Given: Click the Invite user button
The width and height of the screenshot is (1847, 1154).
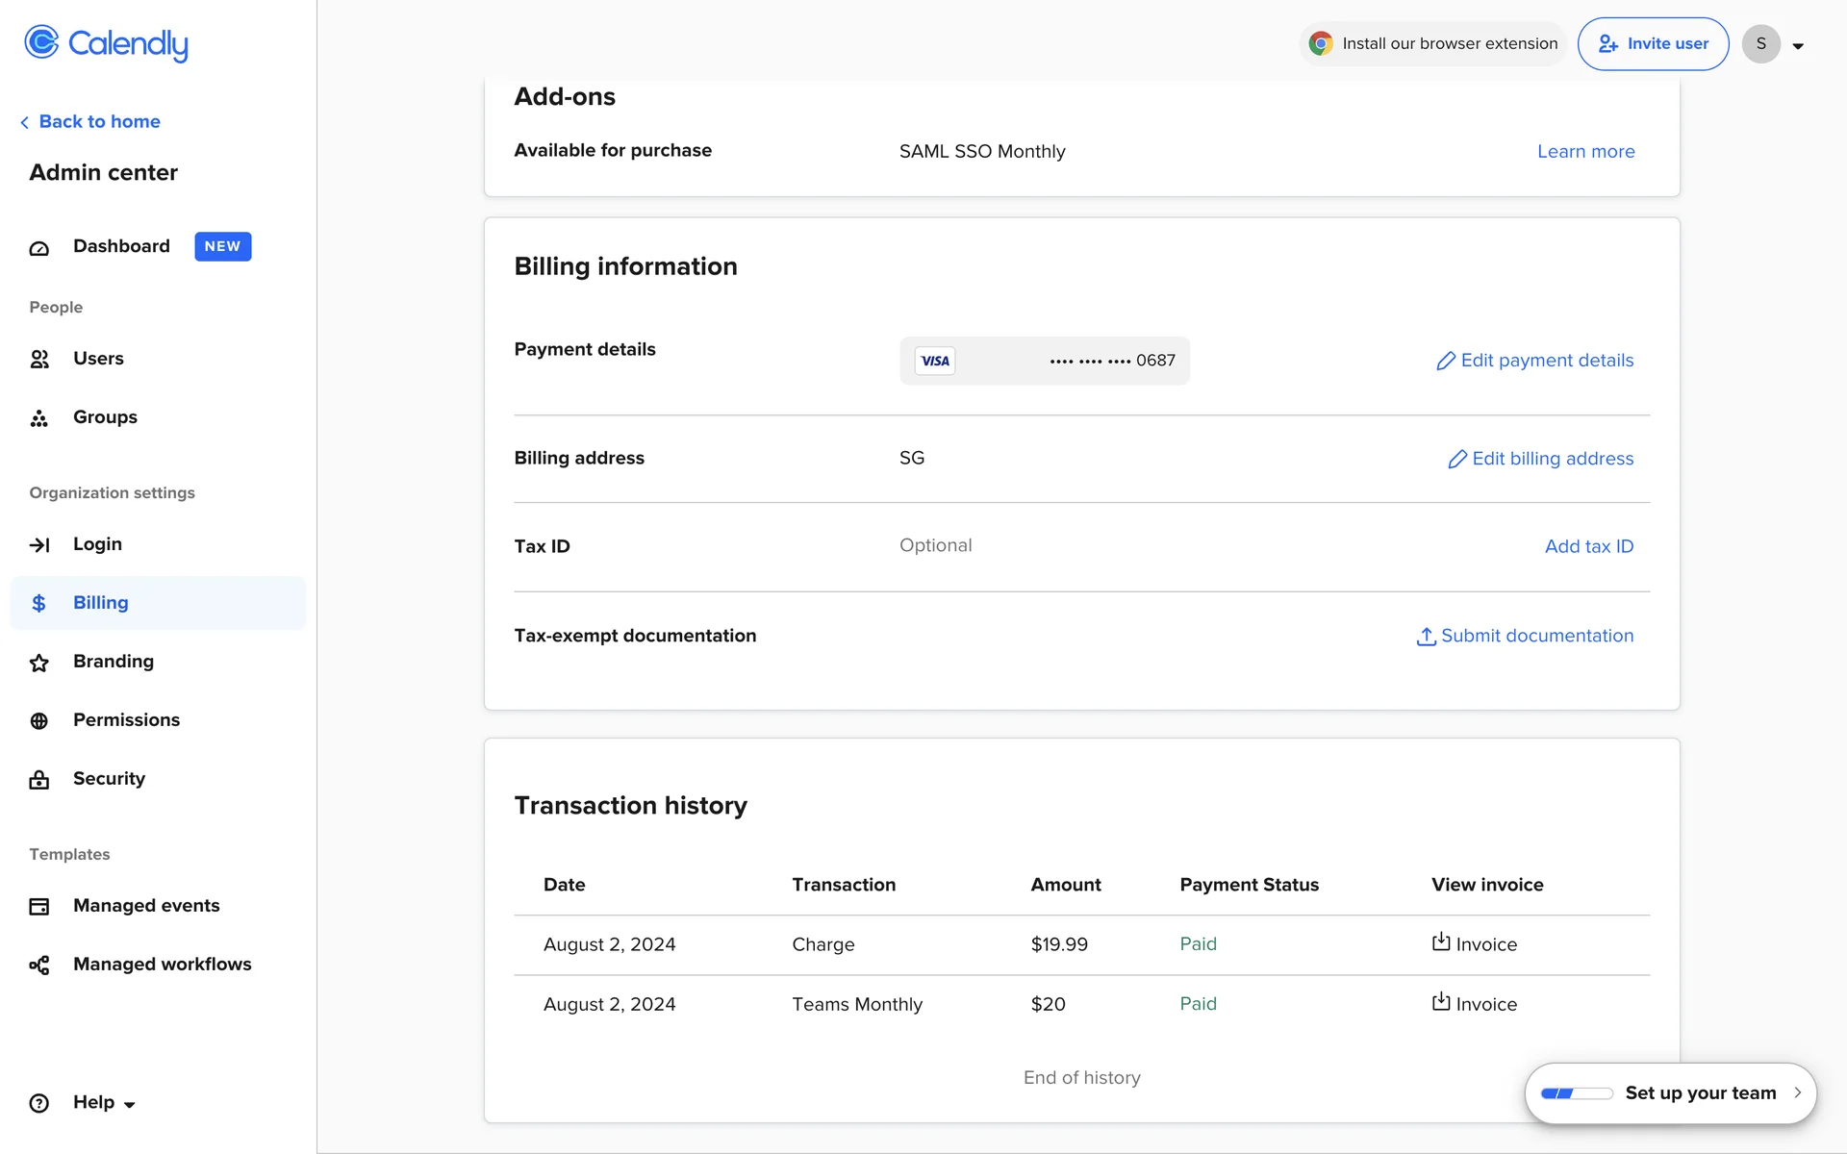Looking at the screenshot, I should 1653,44.
